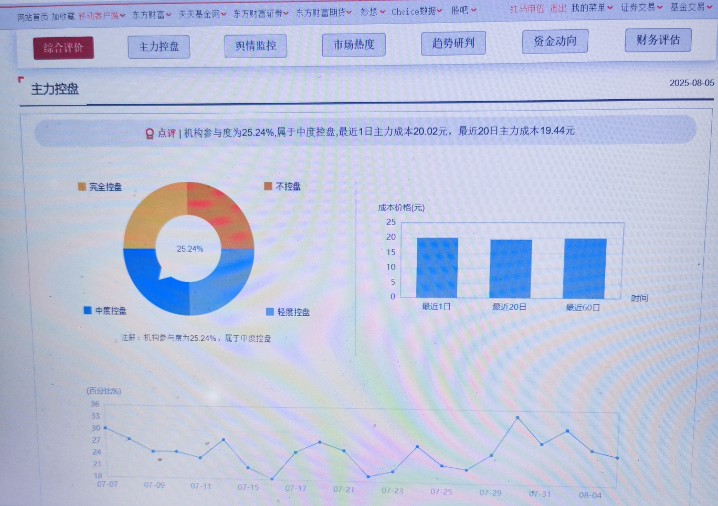Image resolution: width=718 pixels, height=506 pixels.
Task: Switch to the 市场热度 tab
Action: click(354, 45)
